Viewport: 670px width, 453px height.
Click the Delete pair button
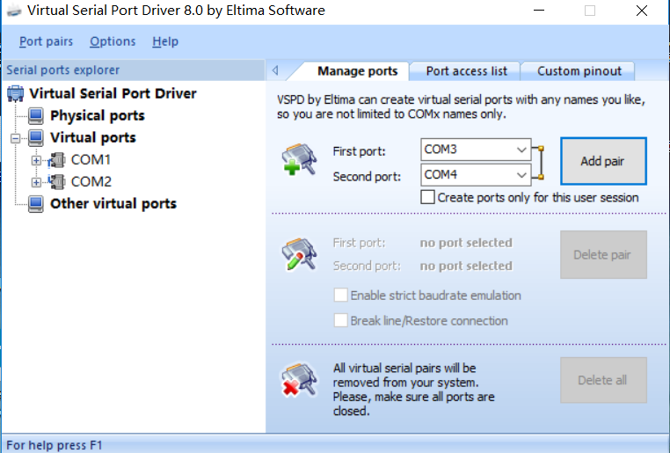pos(603,255)
